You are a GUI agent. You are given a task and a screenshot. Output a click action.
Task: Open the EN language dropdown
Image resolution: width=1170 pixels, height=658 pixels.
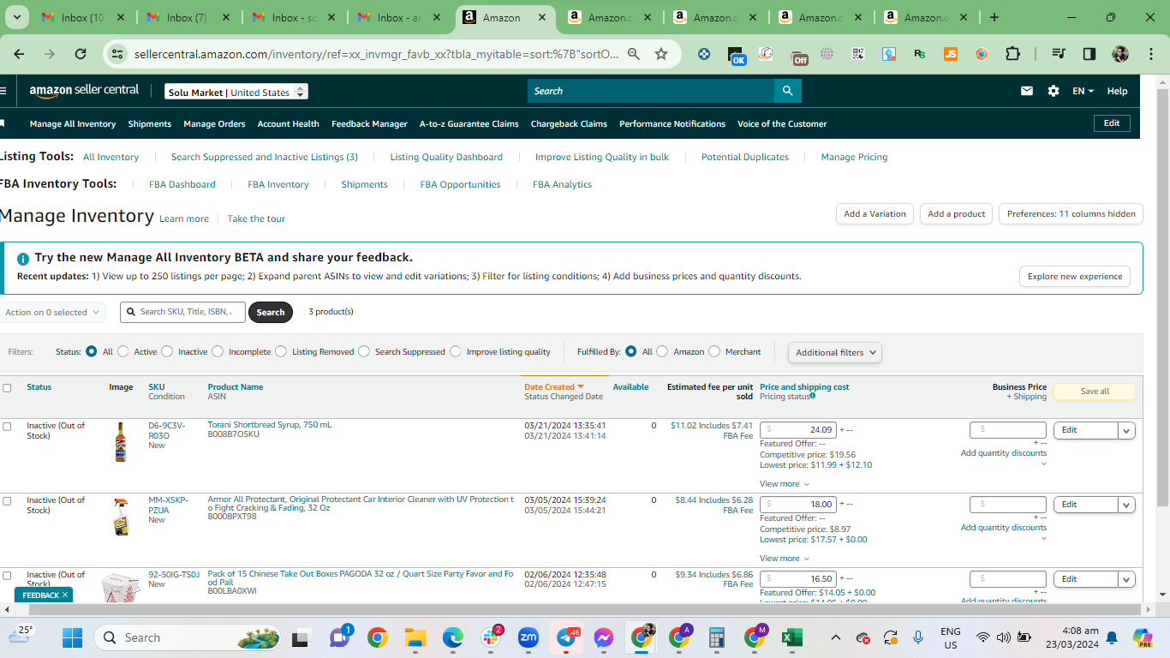tap(1083, 91)
